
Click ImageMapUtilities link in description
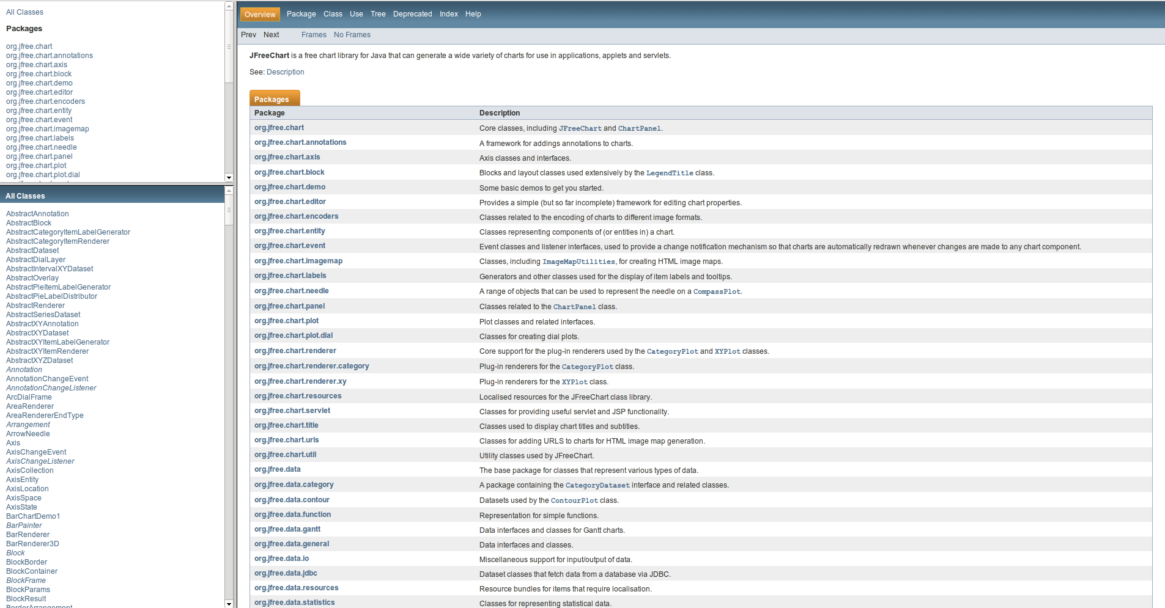579,262
